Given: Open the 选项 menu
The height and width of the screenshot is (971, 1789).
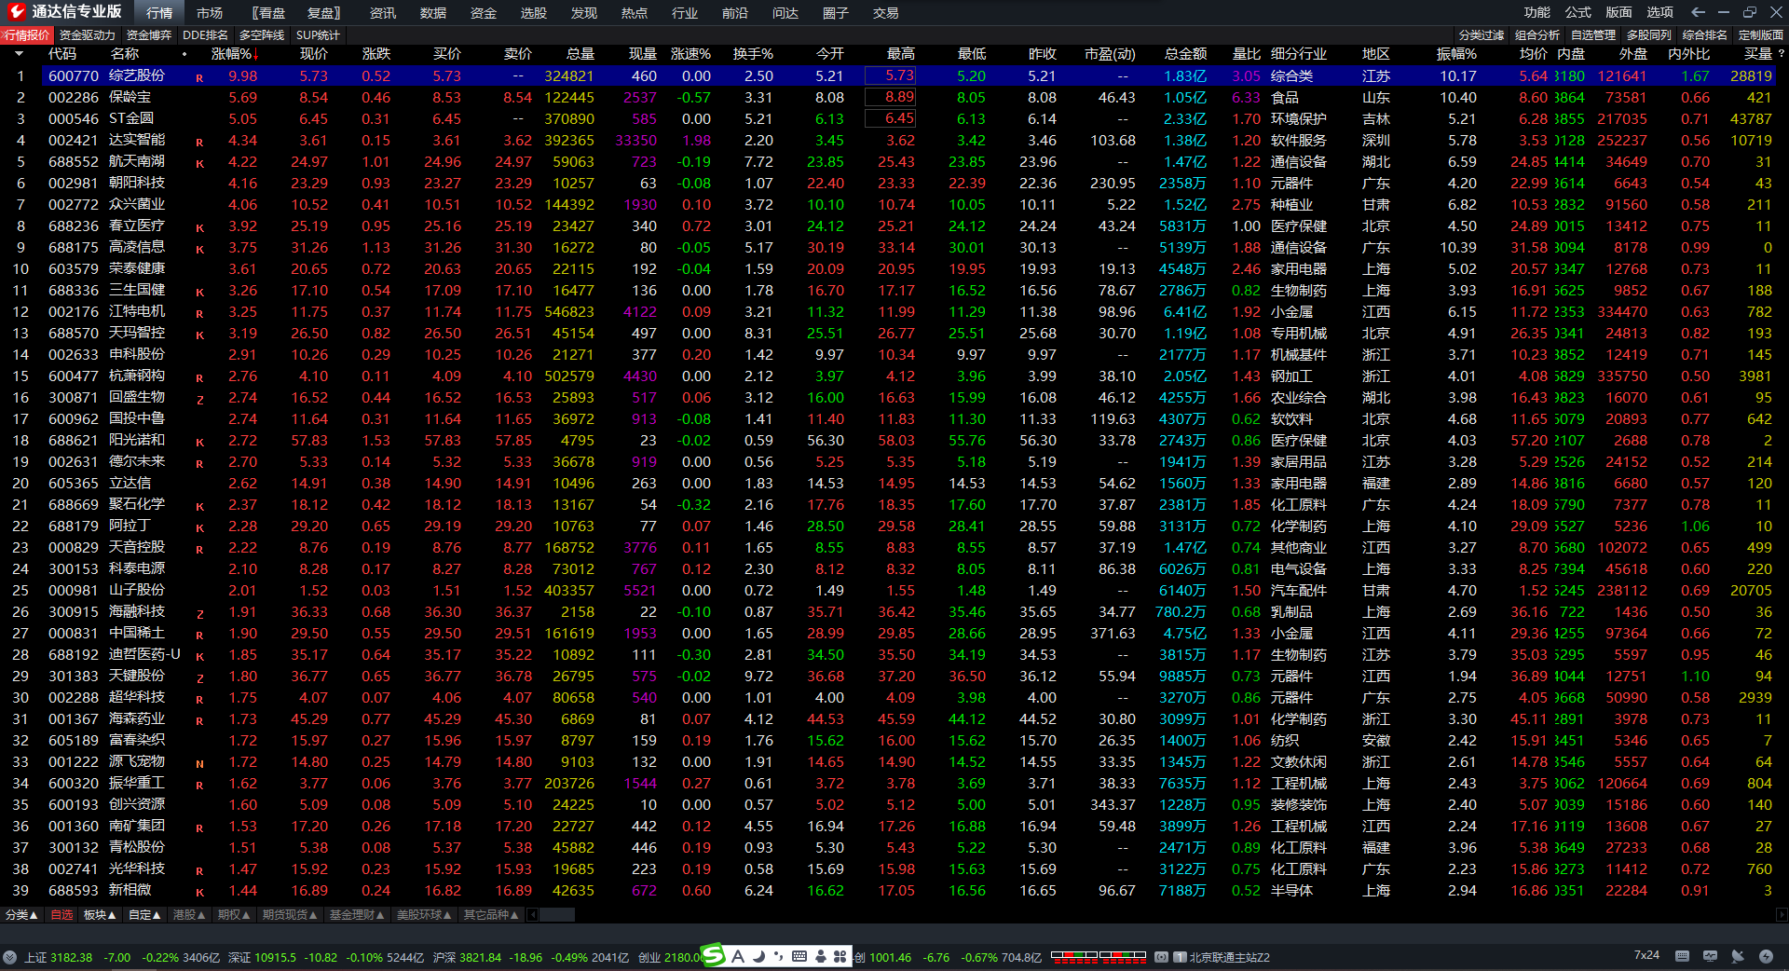Looking at the screenshot, I should [x=1660, y=12].
